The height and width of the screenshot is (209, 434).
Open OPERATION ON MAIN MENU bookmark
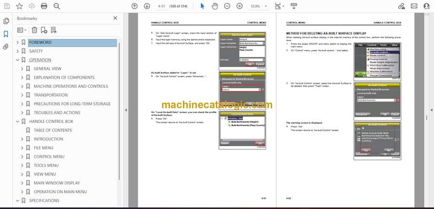tap(60, 192)
